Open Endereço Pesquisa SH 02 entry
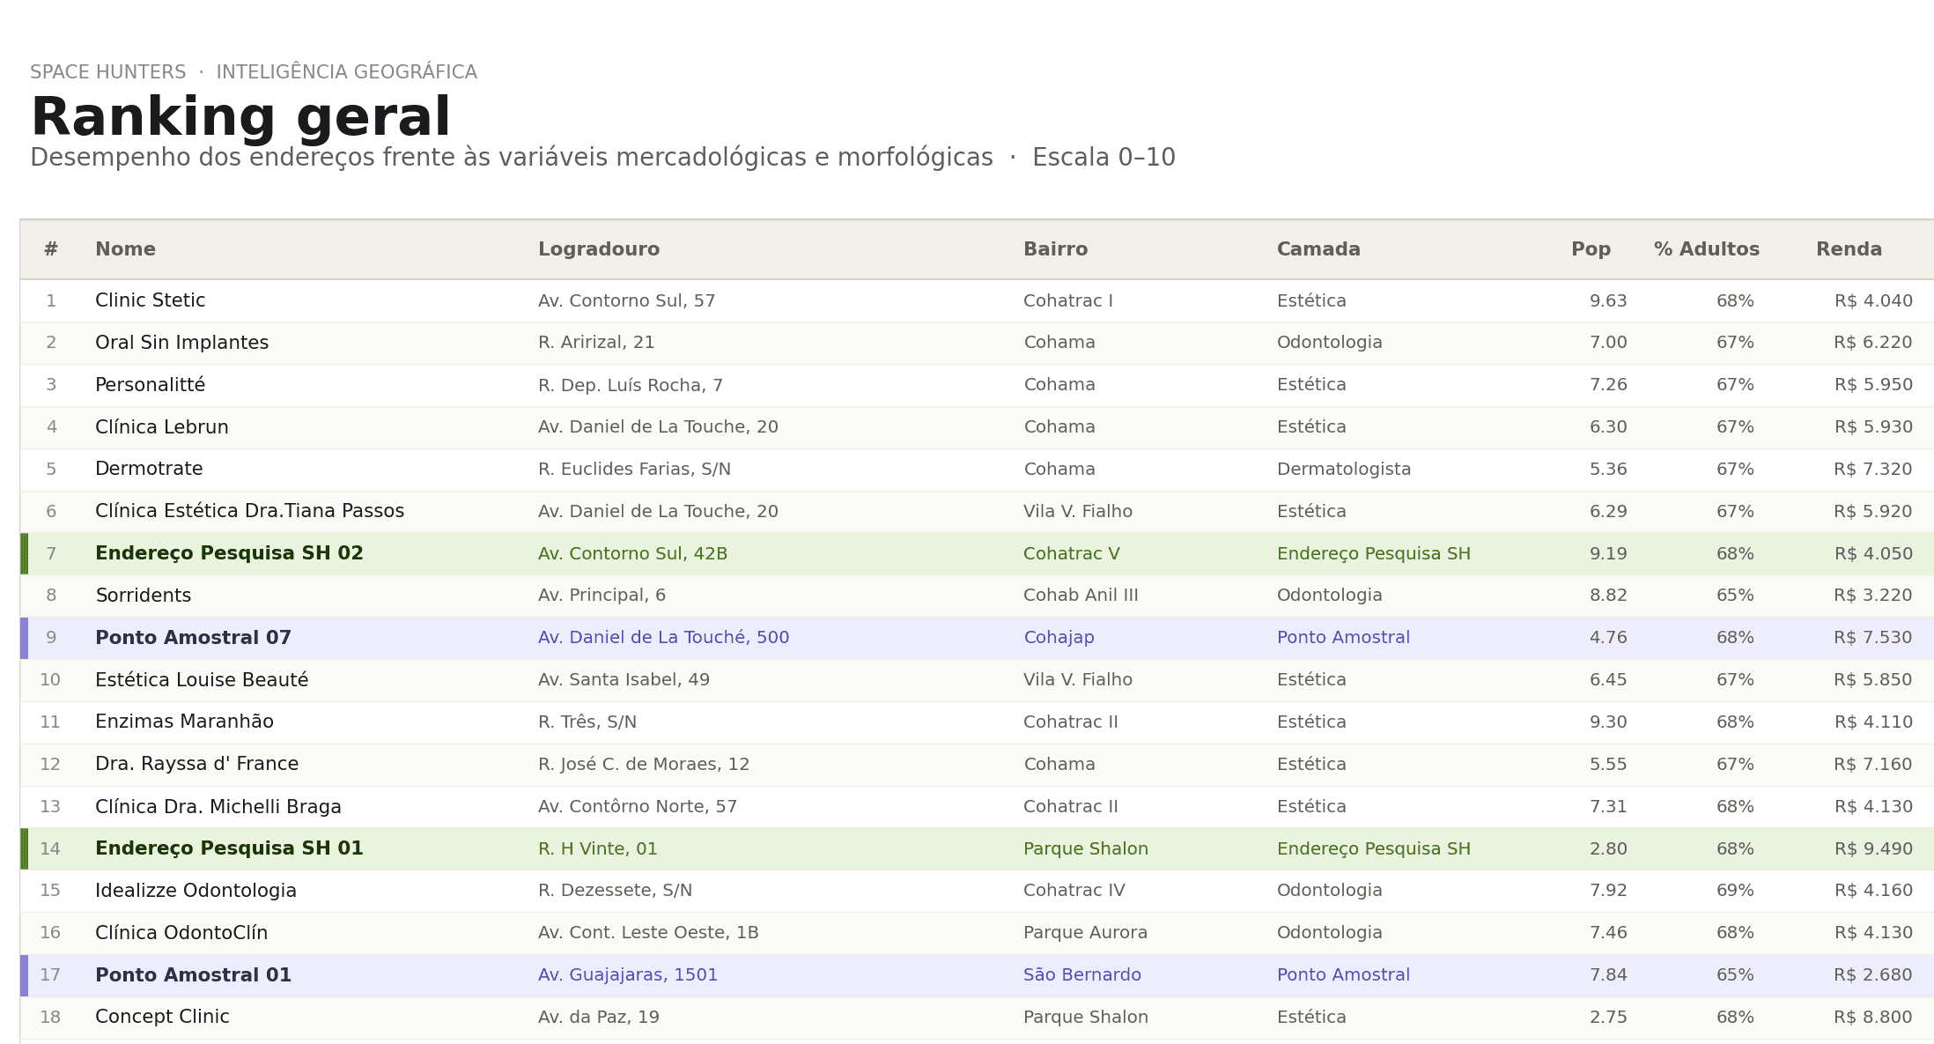The width and height of the screenshot is (1934, 1044). pos(229,553)
